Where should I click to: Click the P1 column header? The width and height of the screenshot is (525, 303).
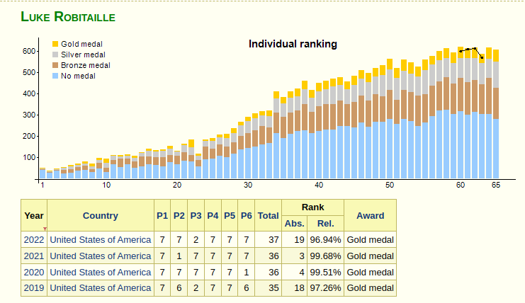(x=162, y=216)
